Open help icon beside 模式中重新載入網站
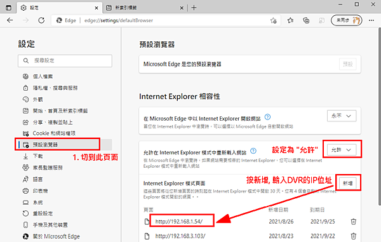381x242 pixels. (253, 151)
